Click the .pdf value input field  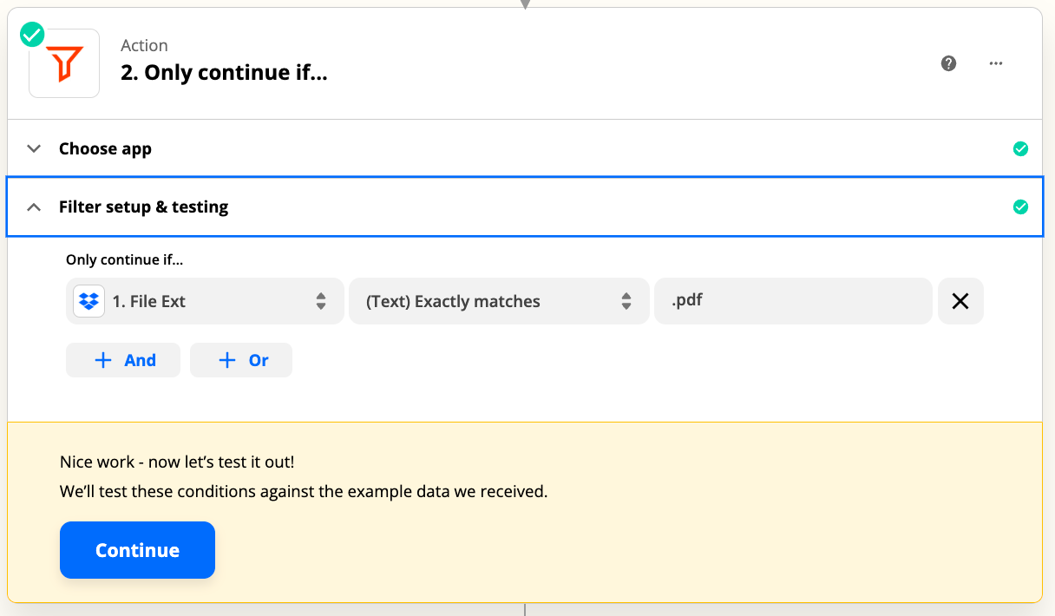coord(793,301)
